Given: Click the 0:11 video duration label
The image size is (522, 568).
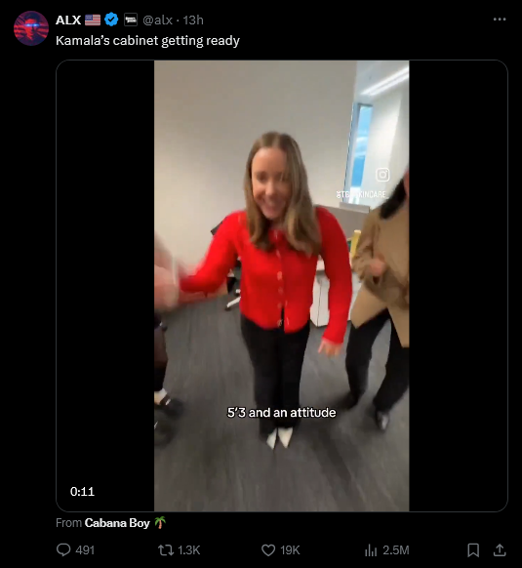Looking at the screenshot, I should pos(82,492).
